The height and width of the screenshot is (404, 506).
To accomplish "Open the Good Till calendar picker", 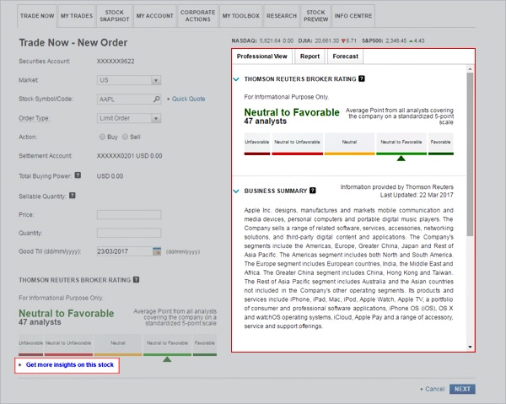I will [157, 251].
